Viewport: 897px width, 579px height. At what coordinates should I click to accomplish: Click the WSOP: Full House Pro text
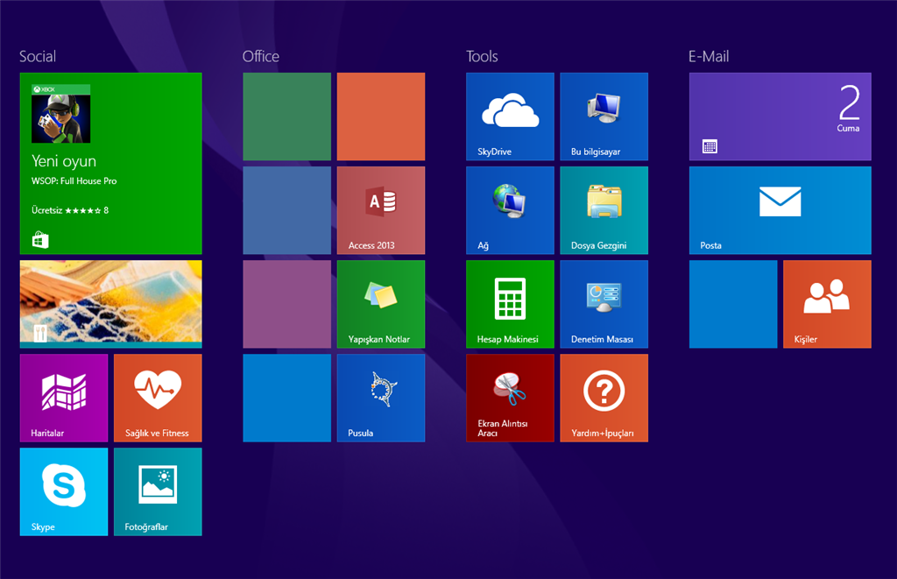pos(74,180)
